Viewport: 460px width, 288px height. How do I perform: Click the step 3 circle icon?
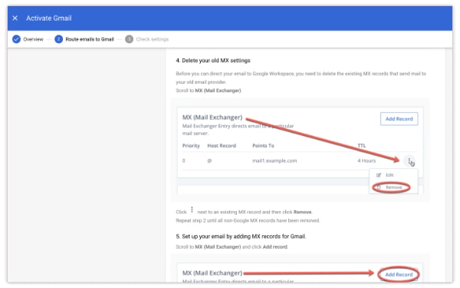coord(129,39)
